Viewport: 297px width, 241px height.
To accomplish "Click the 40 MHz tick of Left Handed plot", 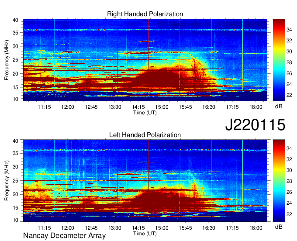I will click(15, 141).
